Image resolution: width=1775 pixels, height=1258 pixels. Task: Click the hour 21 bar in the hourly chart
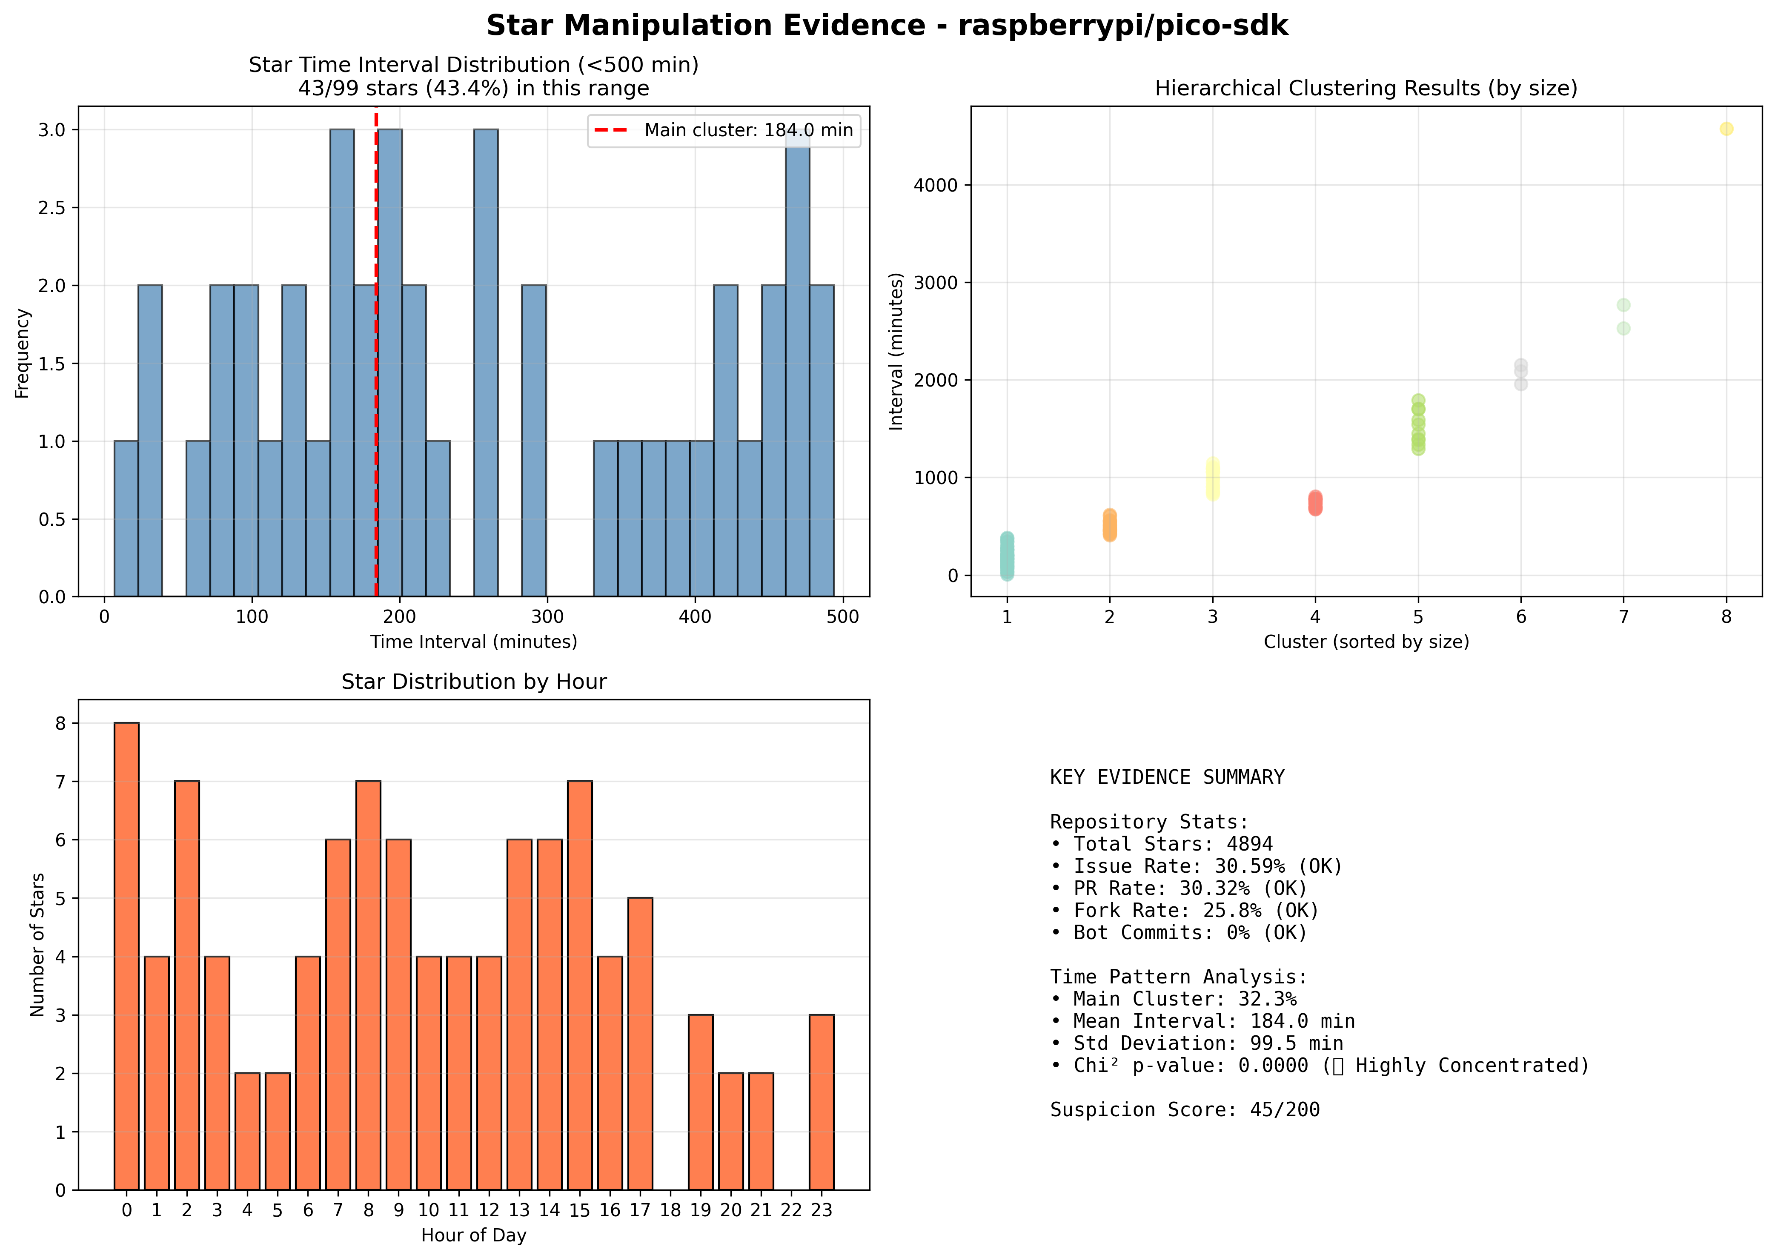tap(761, 1131)
